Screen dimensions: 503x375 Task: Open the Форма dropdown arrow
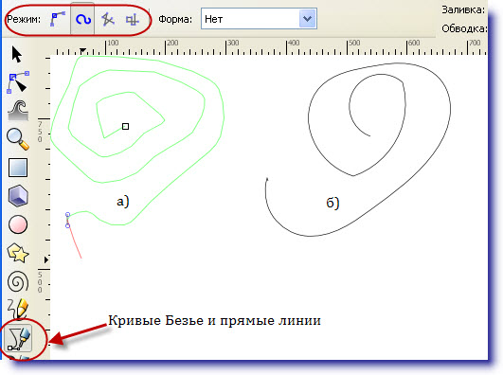click(307, 19)
